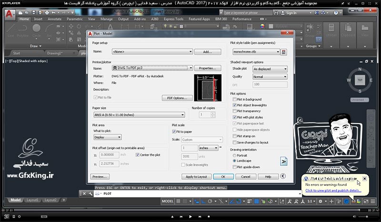Click the Preview... button

coord(100,177)
